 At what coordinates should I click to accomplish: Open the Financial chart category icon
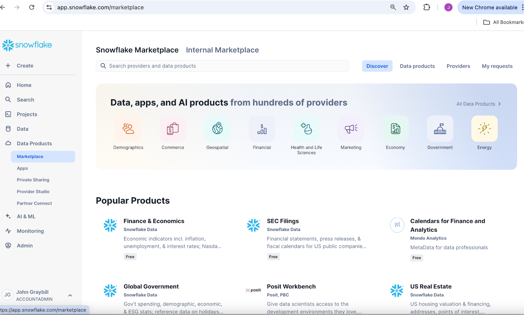[262, 129]
